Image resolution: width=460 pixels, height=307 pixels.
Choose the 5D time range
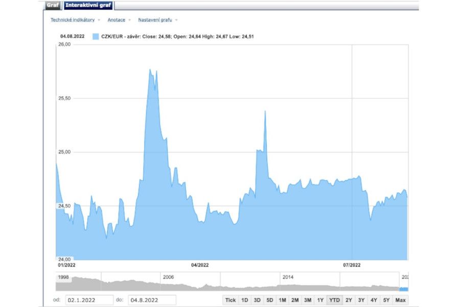click(270, 300)
